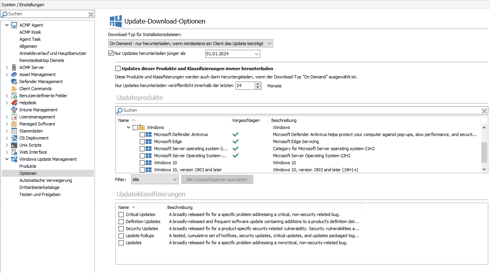Sort products by Vorgeschlagen column header
This screenshot has width=491, height=274.
249,120
